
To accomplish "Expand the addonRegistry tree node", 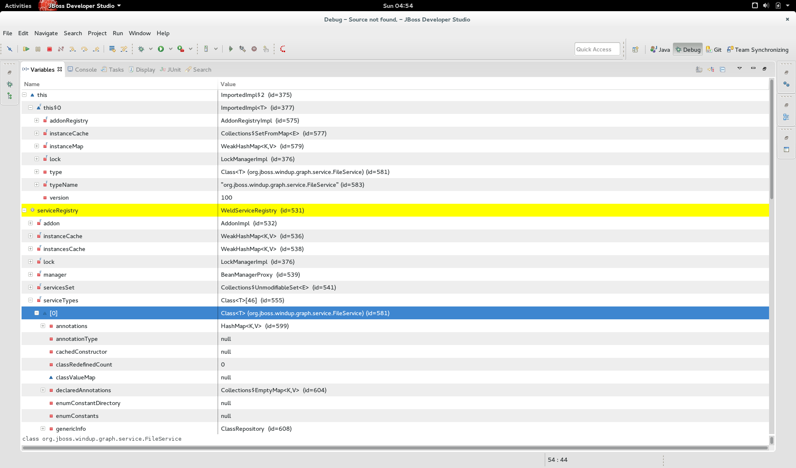I will click(x=36, y=121).
